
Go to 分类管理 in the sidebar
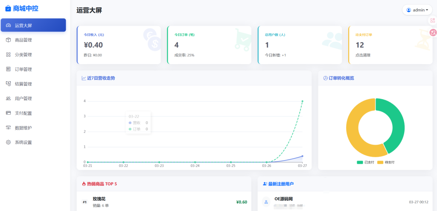pos(33,55)
